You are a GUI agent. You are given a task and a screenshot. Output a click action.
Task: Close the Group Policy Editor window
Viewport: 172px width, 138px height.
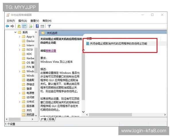coord(162,15)
